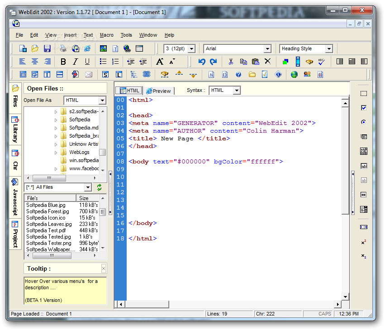385x330 pixels.
Task: Click the blue info diamond icon
Action: point(278,74)
